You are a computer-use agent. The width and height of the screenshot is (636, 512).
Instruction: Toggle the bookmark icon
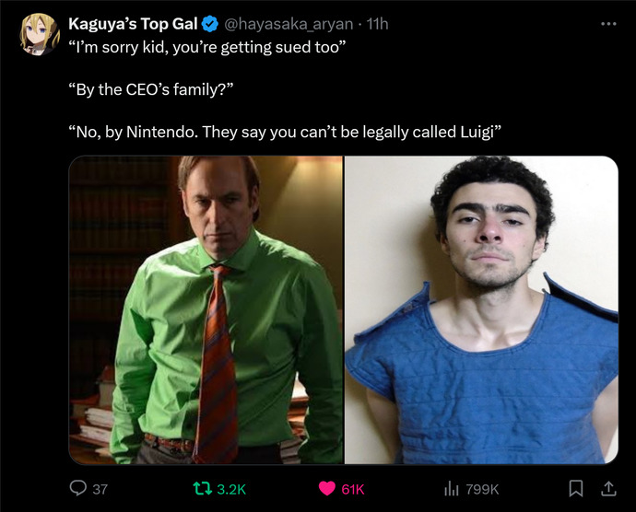[x=576, y=488]
